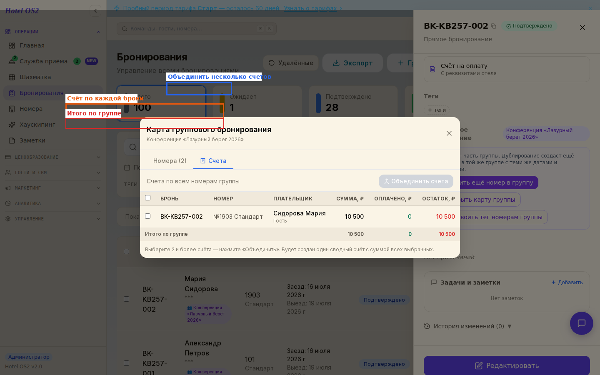Check the BK-KB257-002 invoice row checkbox
600x375 pixels.
(147, 216)
